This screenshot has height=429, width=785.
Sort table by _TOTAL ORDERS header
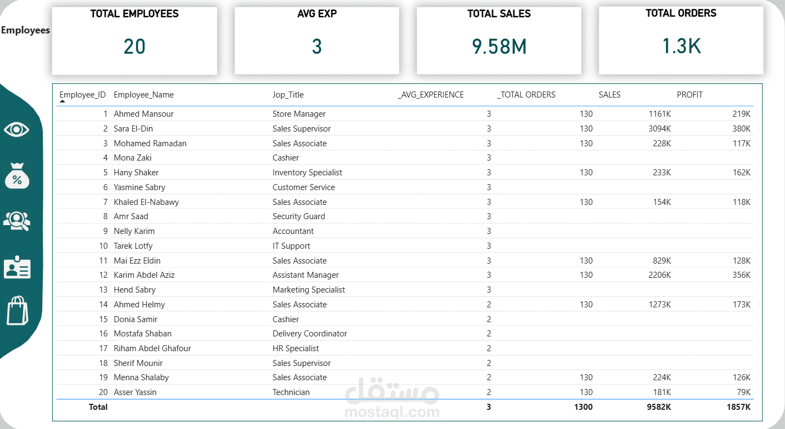tap(526, 95)
